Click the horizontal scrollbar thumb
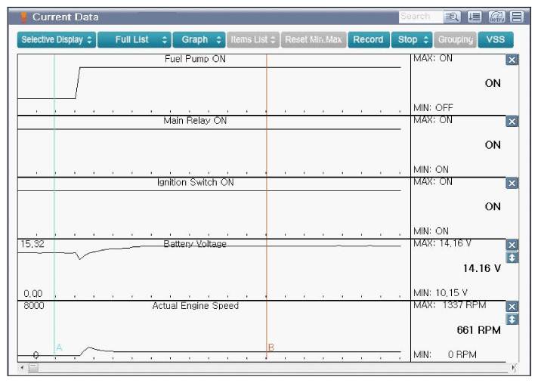The image size is (538, 383). (x=33, y=368)
